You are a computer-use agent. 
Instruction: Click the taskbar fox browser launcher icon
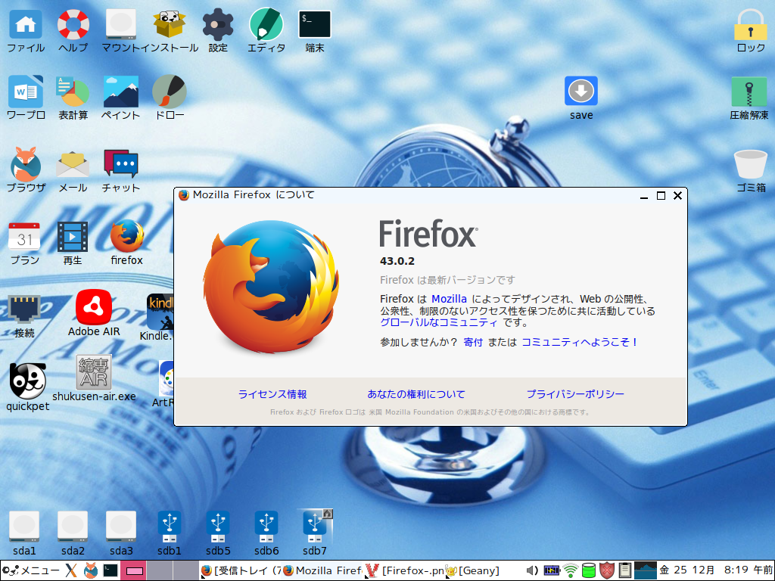pyautogui.click(x=91, y=570)
